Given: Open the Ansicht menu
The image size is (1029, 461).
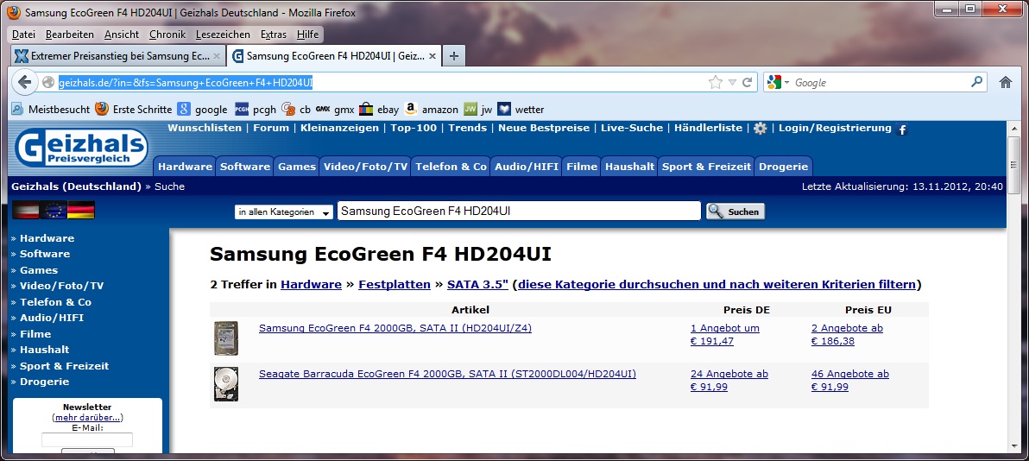Looking at the screenshot, I should [122, 35].
